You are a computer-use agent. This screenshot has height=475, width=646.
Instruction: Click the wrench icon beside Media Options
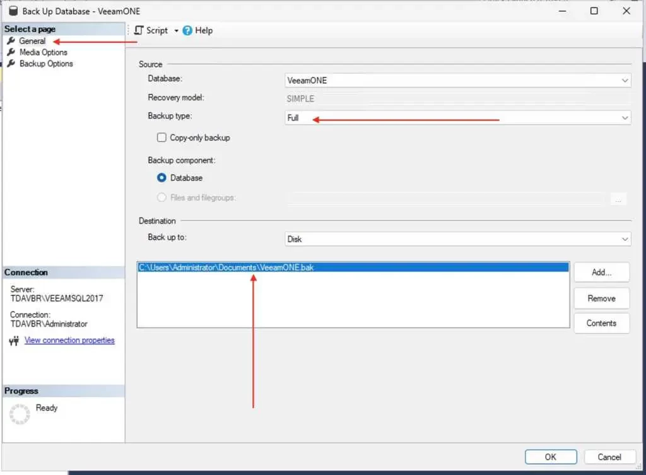[x=11, y=52]
